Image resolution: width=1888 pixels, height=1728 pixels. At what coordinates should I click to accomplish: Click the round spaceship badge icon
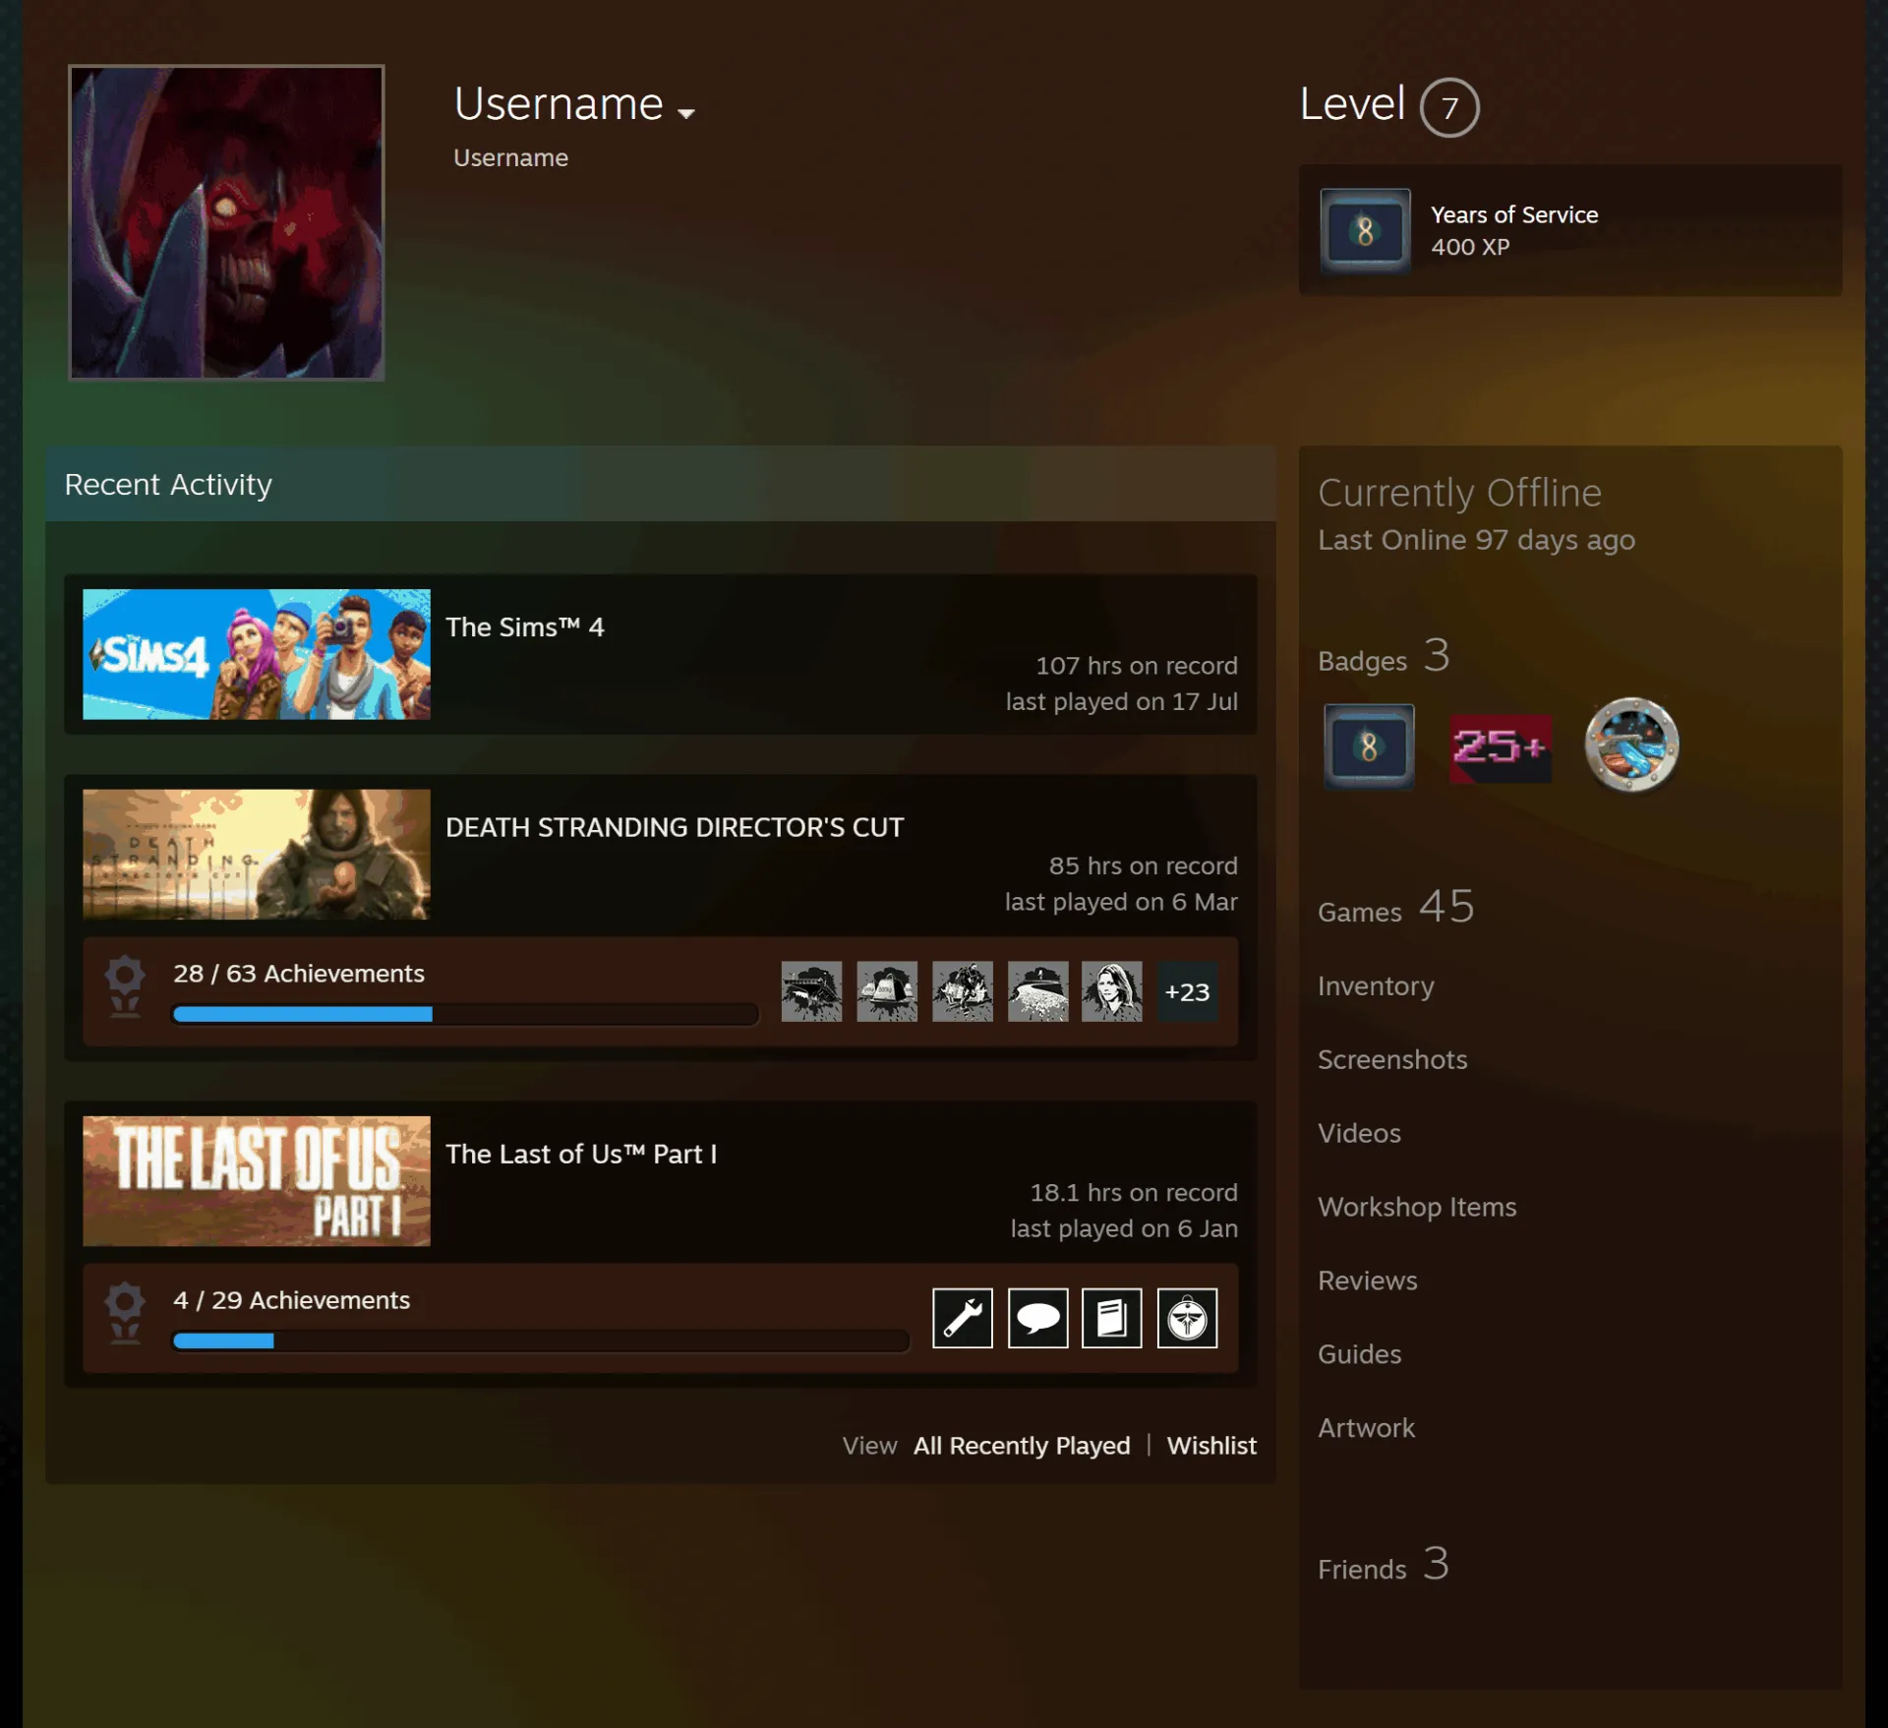pyautogui.click(x=1631, y=745)
